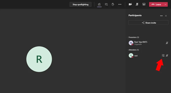Open the Leave options dropdown arrow
This screenshot has height=93, width=171.
coord(165,5)
